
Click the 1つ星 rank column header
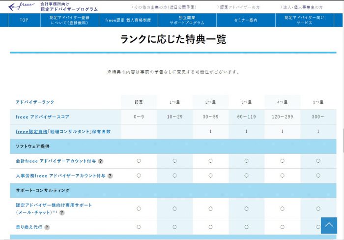click(x=174, y=102)
